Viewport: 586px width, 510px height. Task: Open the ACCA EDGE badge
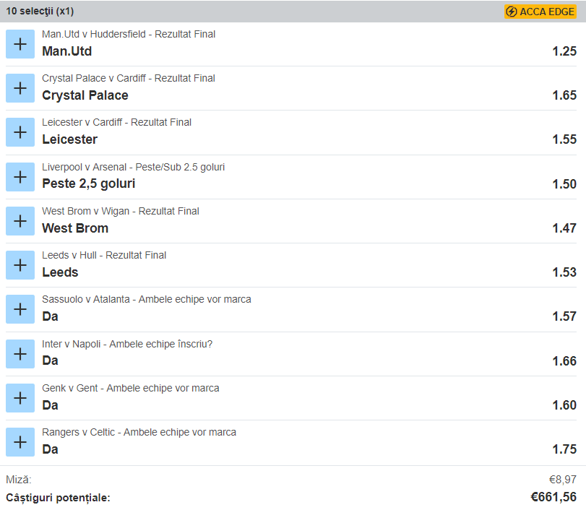pos(540,12)
